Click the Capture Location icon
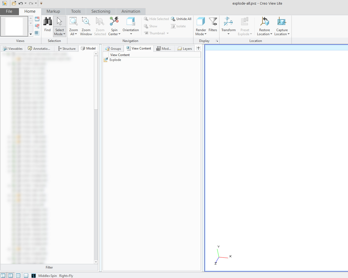 [282, 22]
